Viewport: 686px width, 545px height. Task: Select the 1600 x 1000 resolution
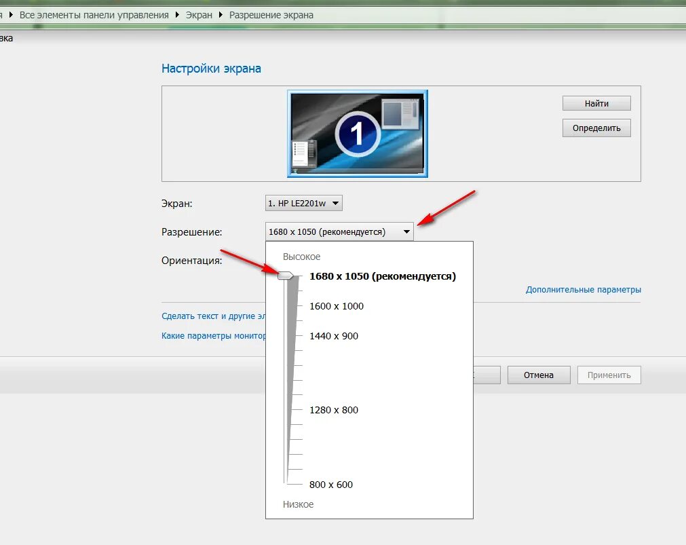tap(337, 306)
